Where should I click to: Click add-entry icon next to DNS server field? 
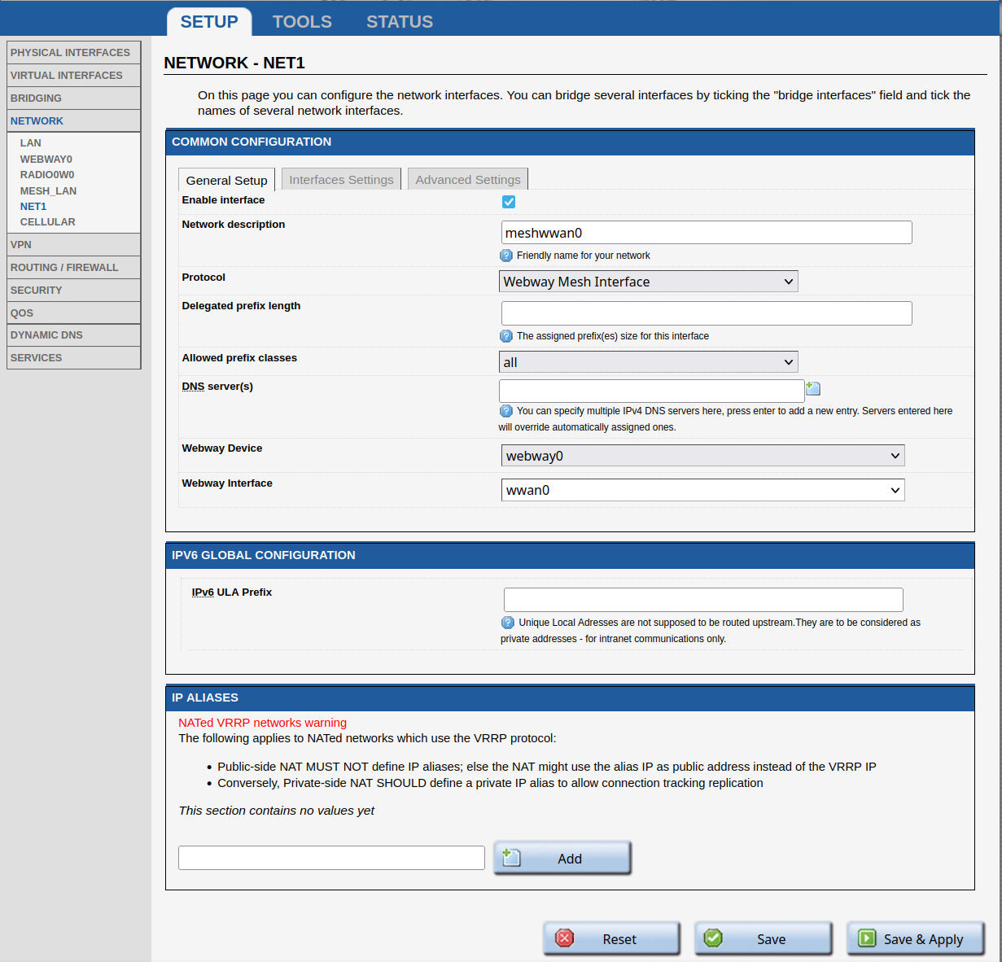[x=812, y=389]
